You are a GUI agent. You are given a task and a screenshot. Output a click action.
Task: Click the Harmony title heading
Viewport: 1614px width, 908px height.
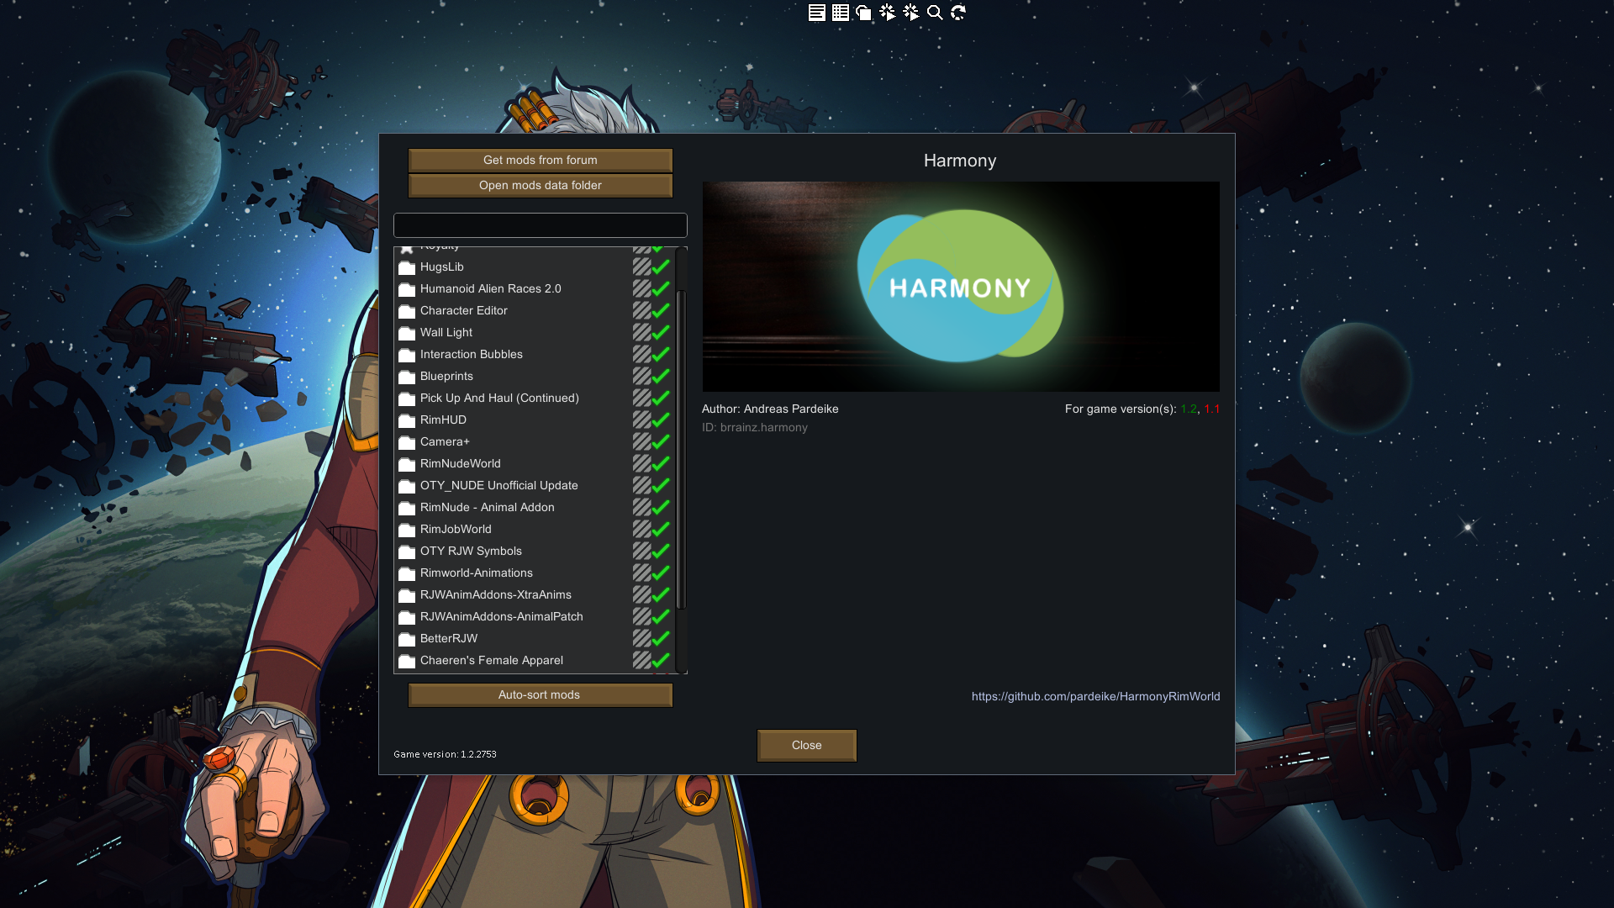(960, 161)
